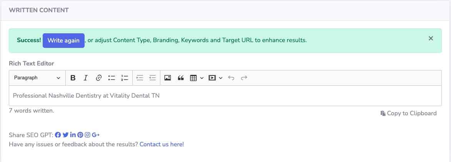This screenshot has height=162, width=451.
Task: Click the Write again button
Action: click(x=63, y=41)
